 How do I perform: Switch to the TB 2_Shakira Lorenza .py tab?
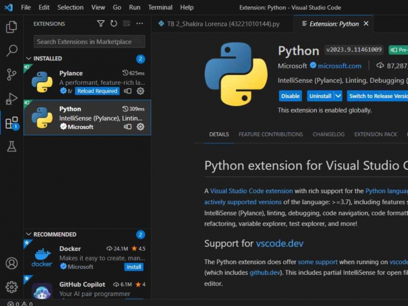(x=223, y=24)
